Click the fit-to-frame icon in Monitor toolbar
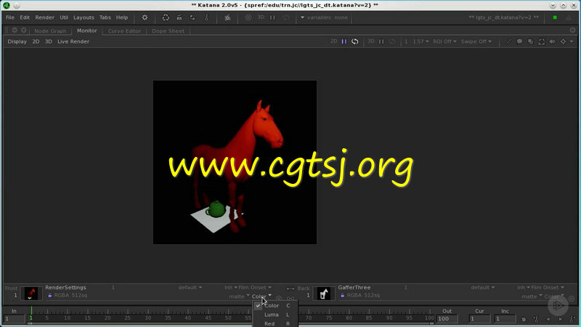Image resolution: width=581 pixels, height=327 pixels. coord(541,41)
